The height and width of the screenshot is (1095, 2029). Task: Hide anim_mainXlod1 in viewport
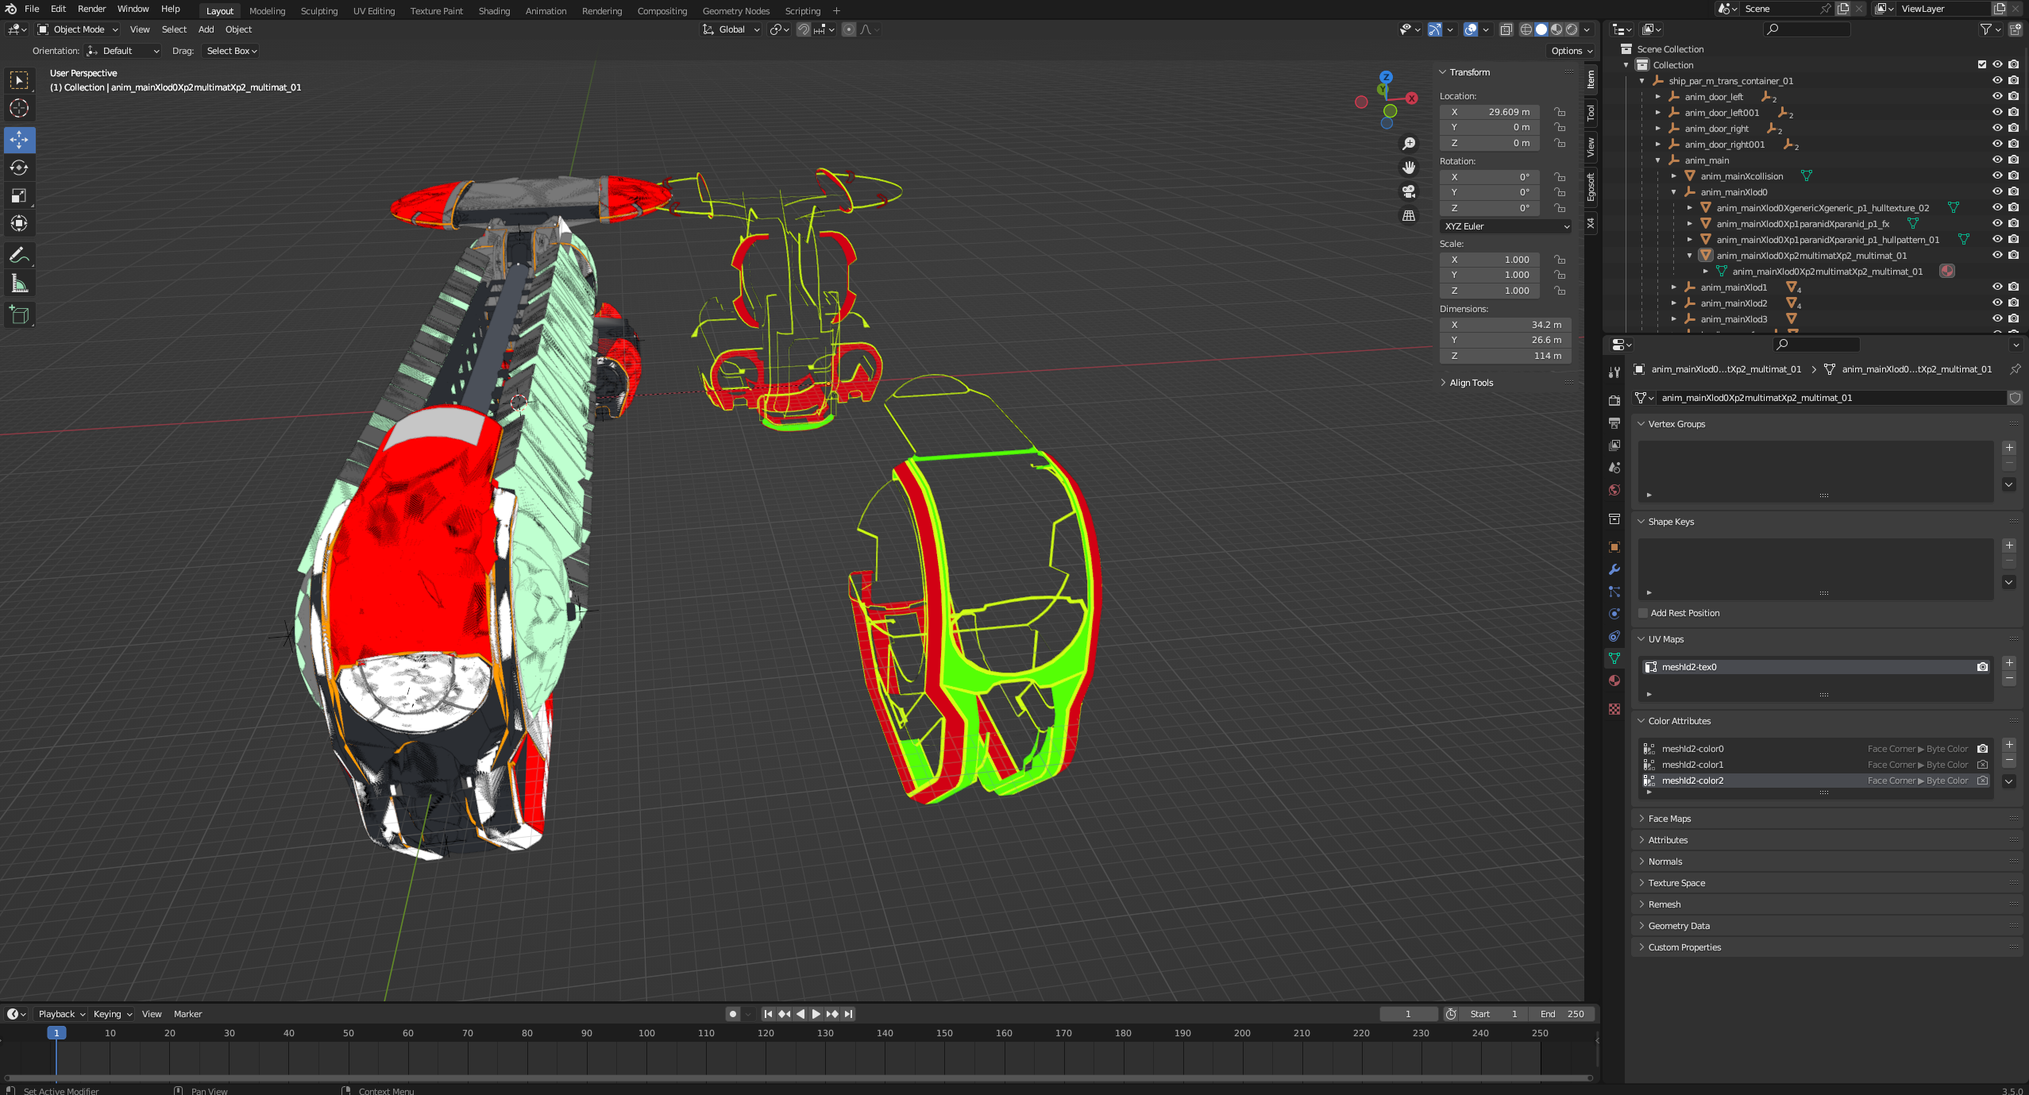(x=1997, y=287)
